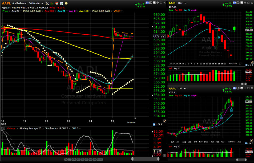Screen dimensions: 254x163
Task: Select the 1Y range button below volume
Action: click(70, 160)
